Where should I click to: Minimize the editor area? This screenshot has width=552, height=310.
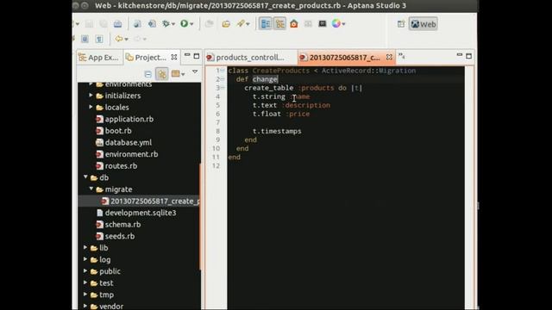click(460, 55)
